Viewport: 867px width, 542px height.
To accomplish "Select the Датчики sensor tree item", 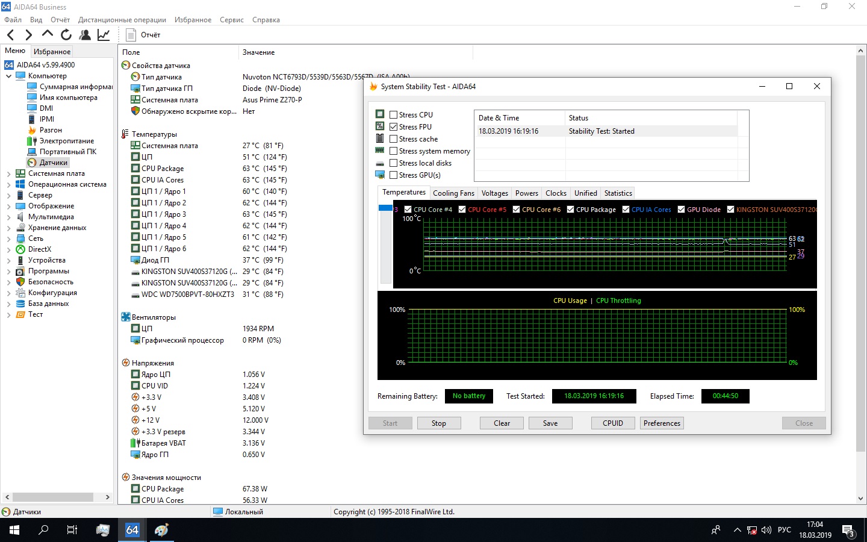I will tap(54, 163).
